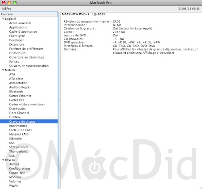The image size is (202, 189).
Task: Select Accès universel in sidebar
Action: point(20,23)
